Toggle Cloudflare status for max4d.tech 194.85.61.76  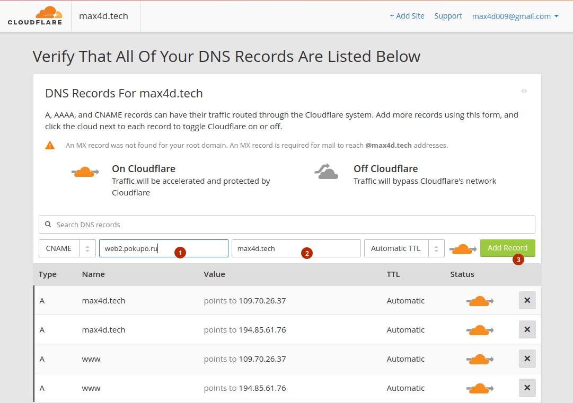(480, 330)
